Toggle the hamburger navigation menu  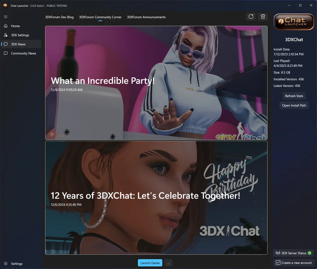coord(6,17)
